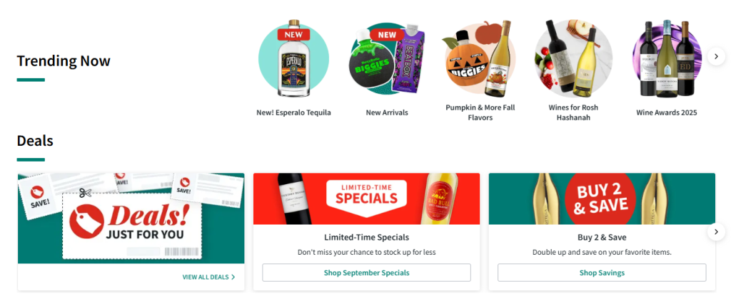Screen dimensions: 731x296
Task: Open the Esperalo Tequila circle image
Action: (293, 58)
